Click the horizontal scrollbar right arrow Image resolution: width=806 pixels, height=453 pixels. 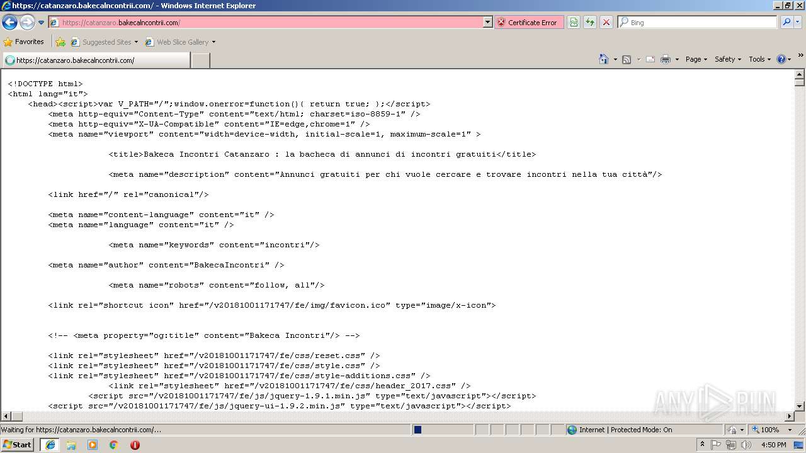[x=790, y=417]
